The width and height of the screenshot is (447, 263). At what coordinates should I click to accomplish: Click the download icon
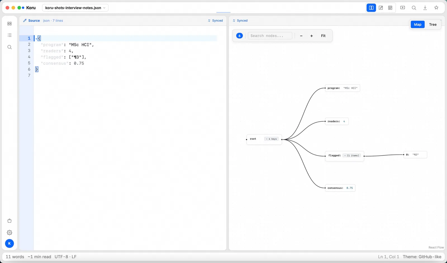(x=425, y=8)
